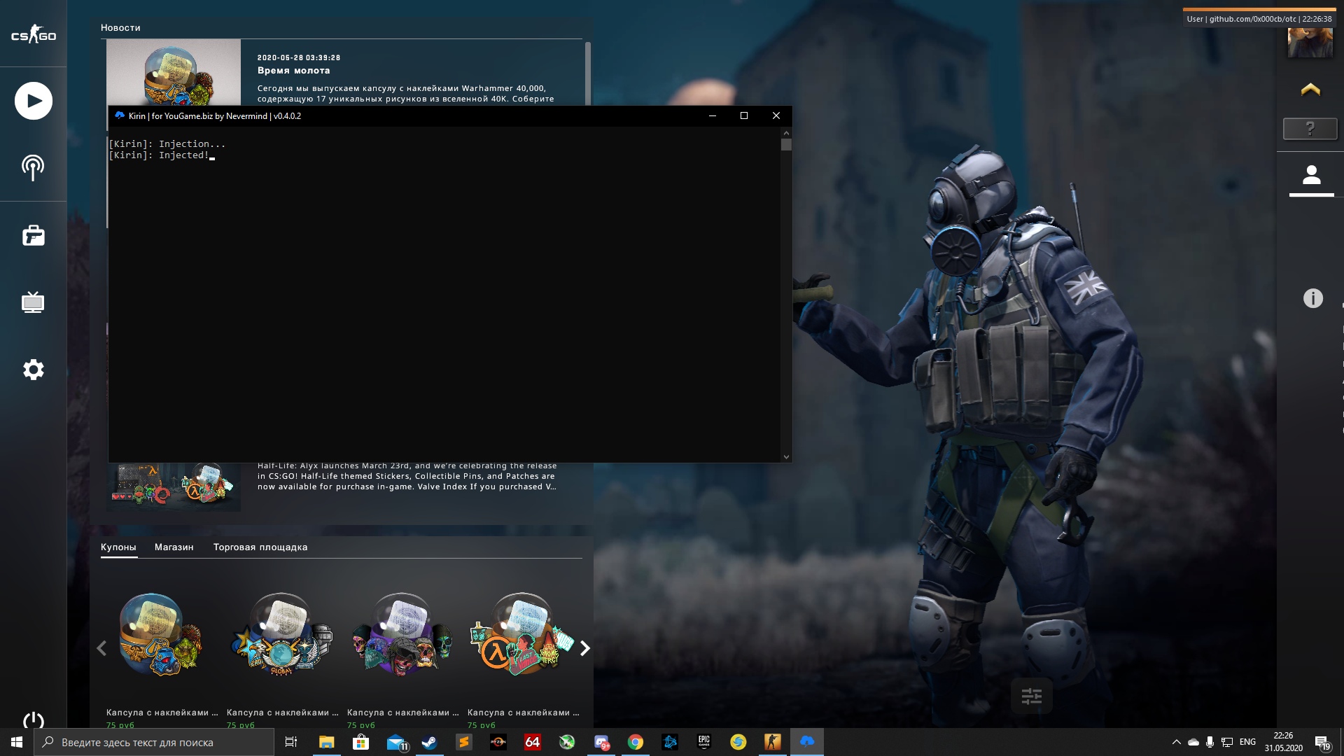Screen dimensions: 1344x756
Task: Open Ryzen Master from the taskbar
Action: 498,742
